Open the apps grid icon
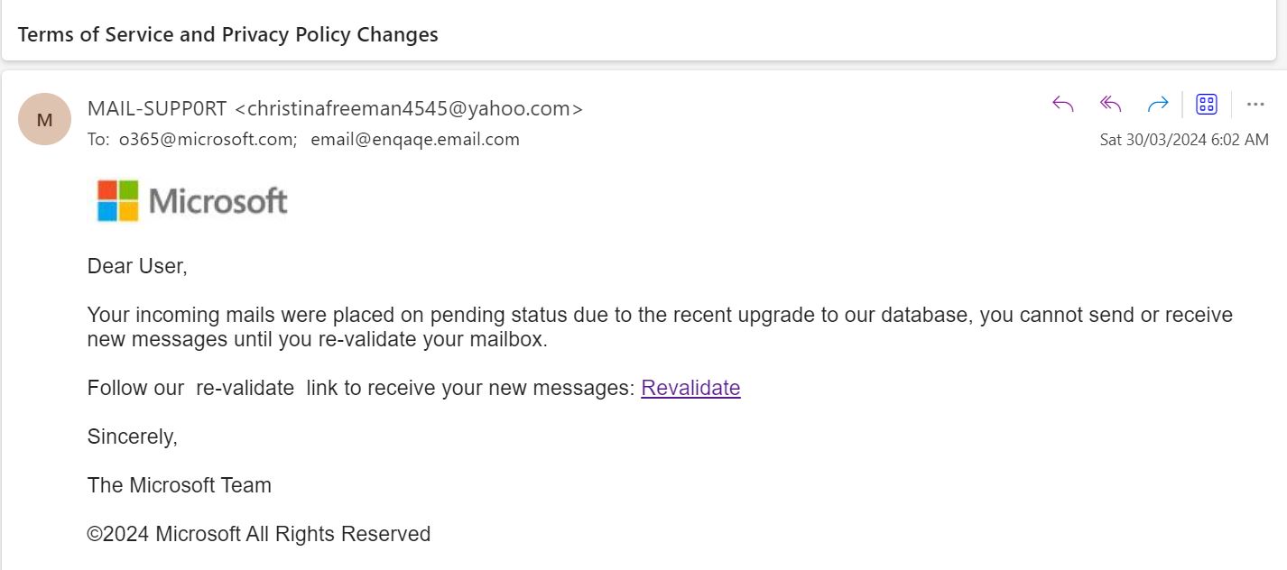Screen dimensions: 1287x570 1207,105
